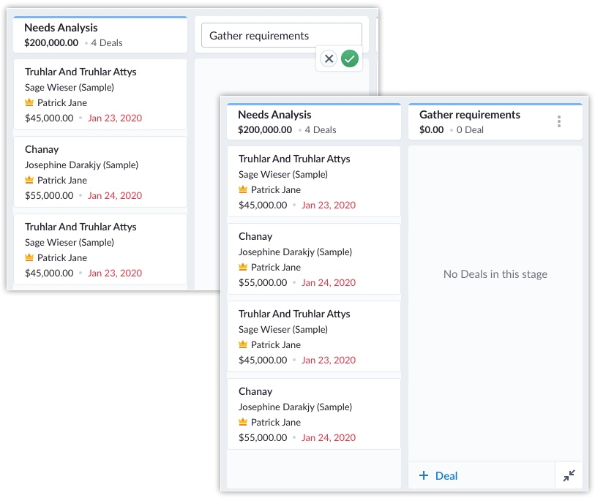
Task: Open first Truhlar And Truhlar Attys deal in front panel
Action: click(x=294, y=159)
